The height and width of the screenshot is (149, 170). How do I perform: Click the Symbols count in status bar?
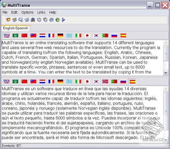pos(11,146)
